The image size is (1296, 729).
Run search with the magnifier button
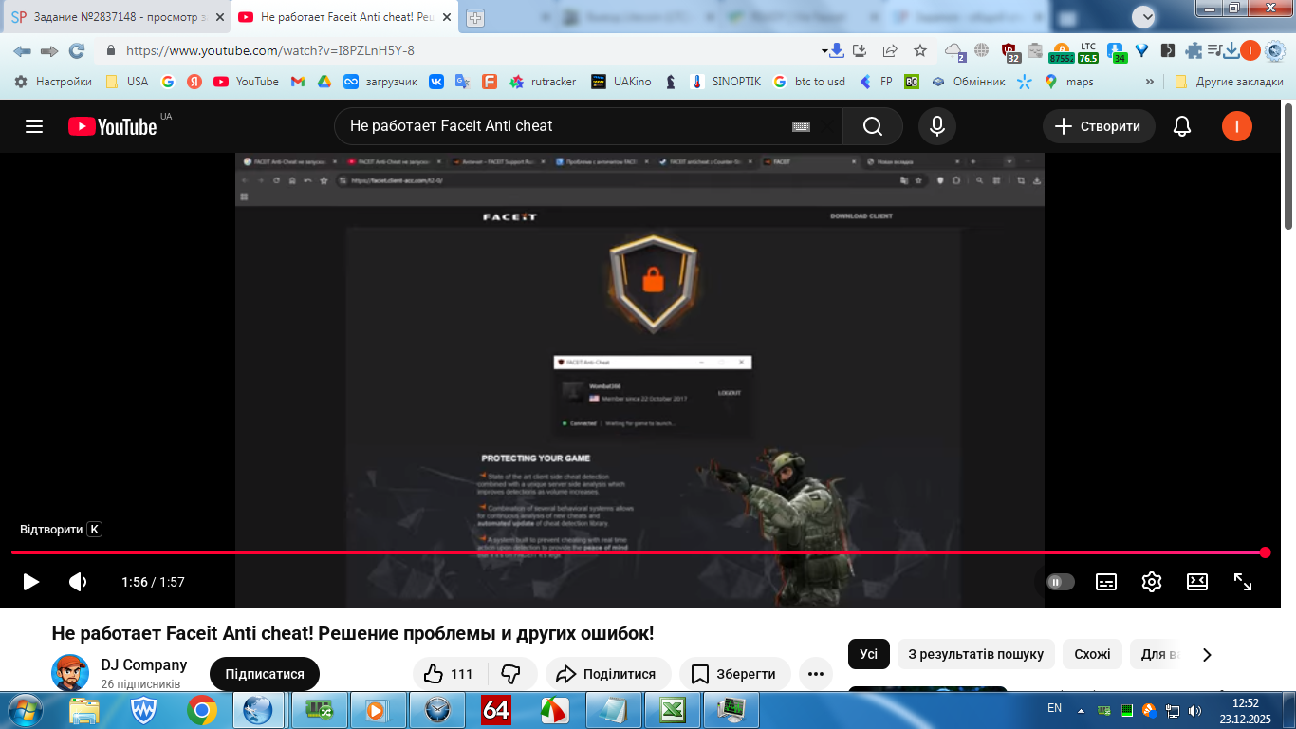click(x=873, y=126)
